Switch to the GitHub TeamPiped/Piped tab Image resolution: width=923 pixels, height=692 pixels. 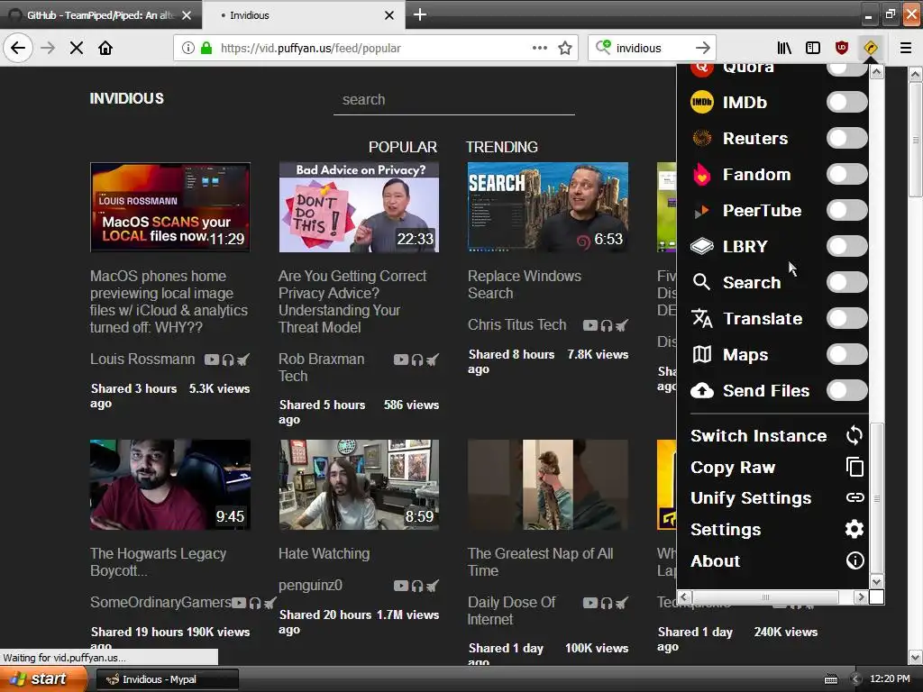[100, 15]
